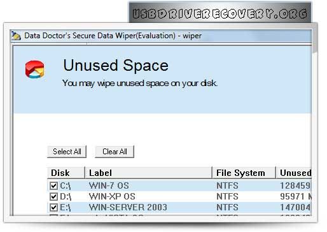The height and width of the screenshot is (232, 327).
Task: Sort by the Label column header
Action: pos(148,173)
